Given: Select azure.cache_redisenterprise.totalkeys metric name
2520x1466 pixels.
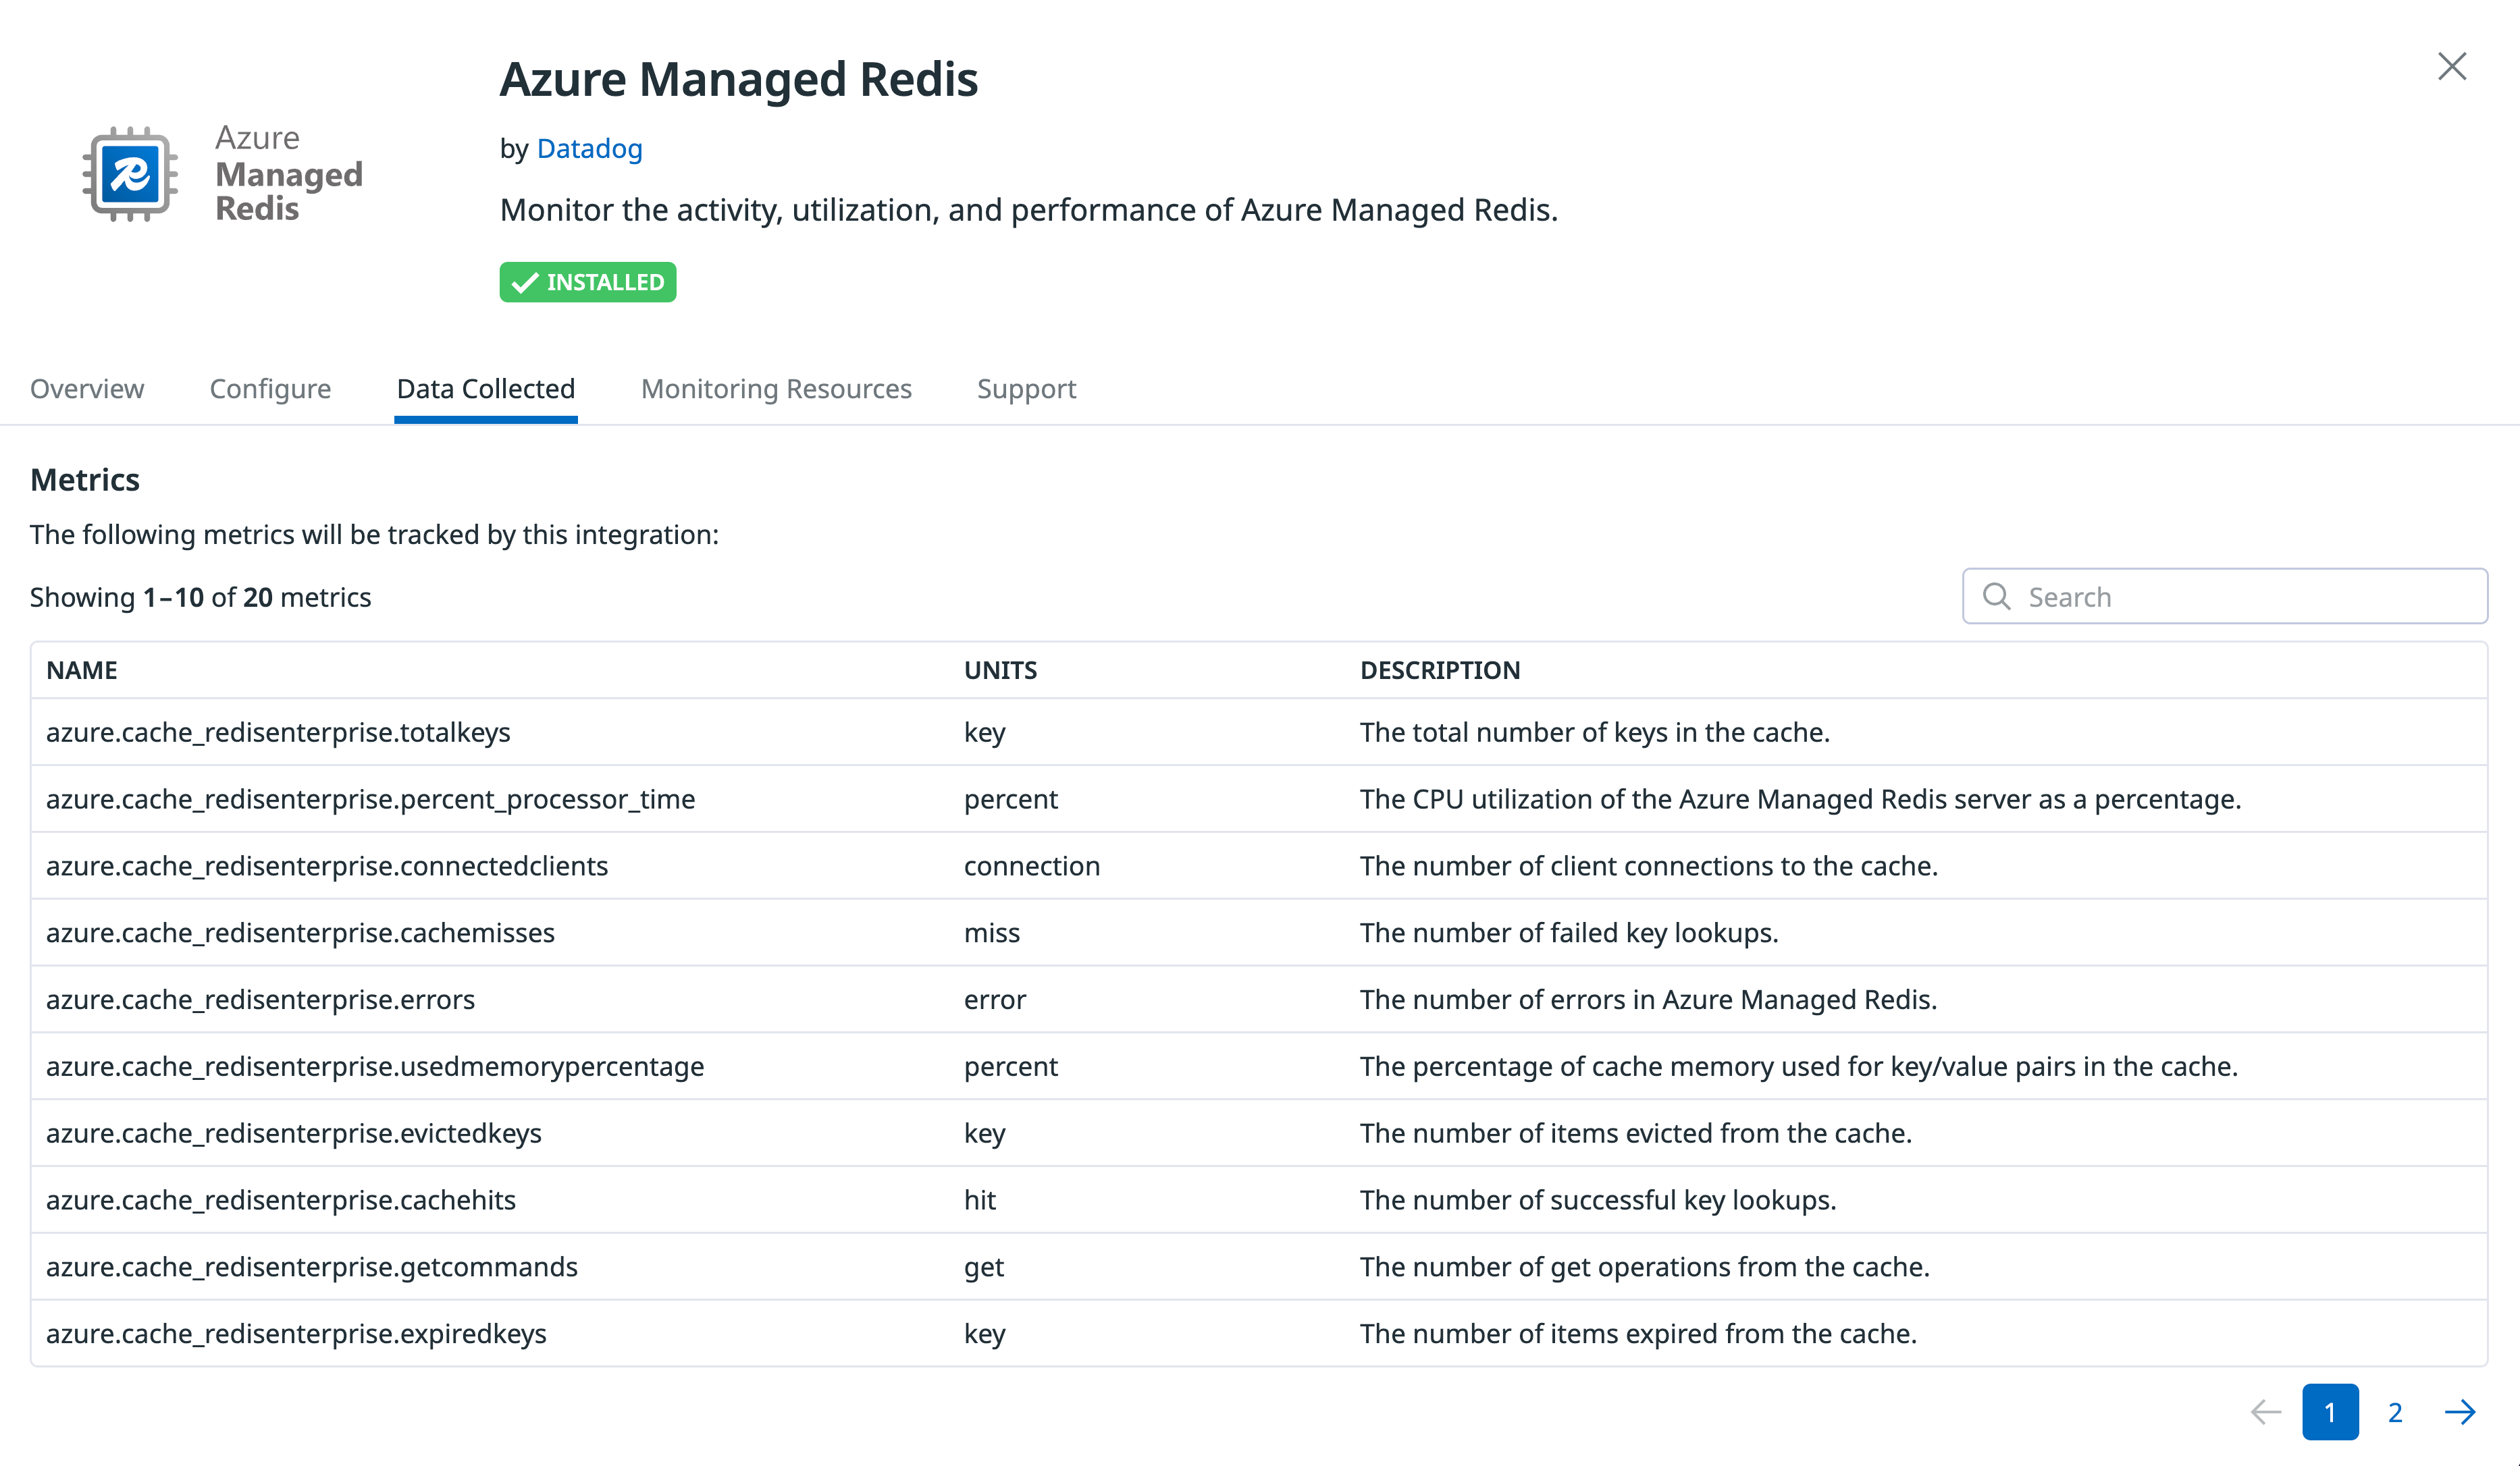Looking at the screenshot, I should (278, 732).
